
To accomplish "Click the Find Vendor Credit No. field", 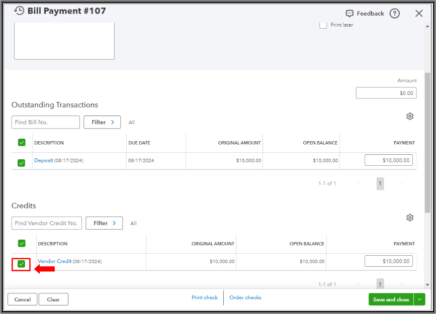I will coord(46,223).
